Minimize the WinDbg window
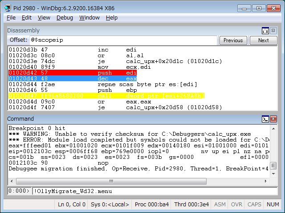This screenshot has width=285, height=213. 244,8
